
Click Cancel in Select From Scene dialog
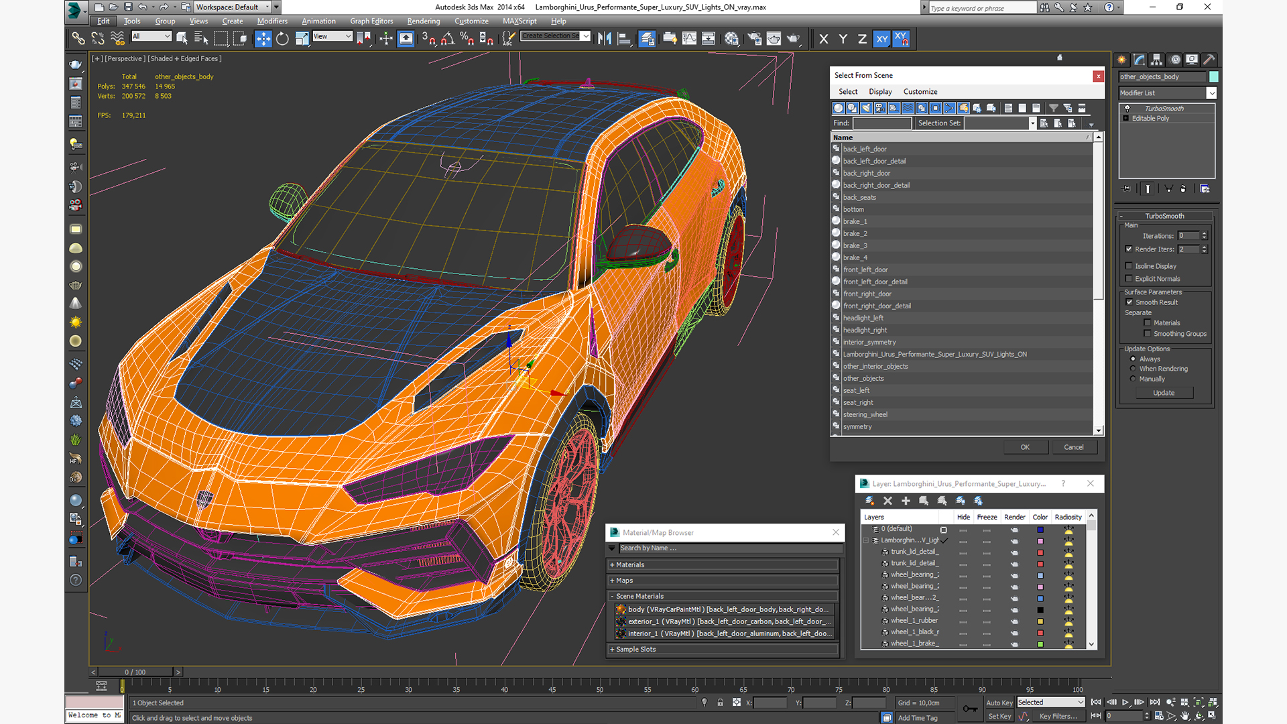(x=1074, y=447)
